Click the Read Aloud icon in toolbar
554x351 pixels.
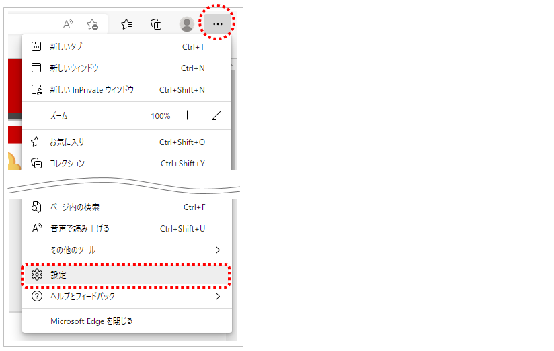(68, 24)
